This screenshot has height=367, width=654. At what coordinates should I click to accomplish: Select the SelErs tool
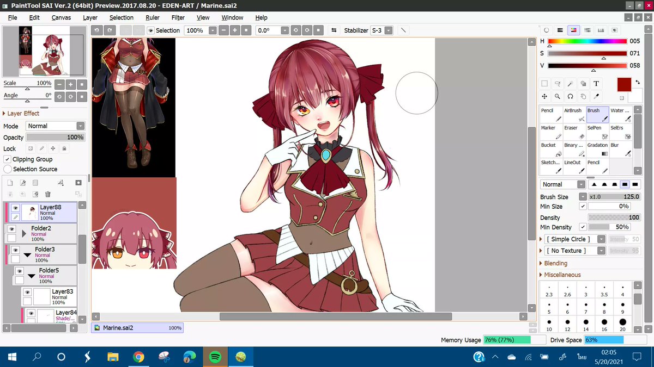(x=621, y=132)
